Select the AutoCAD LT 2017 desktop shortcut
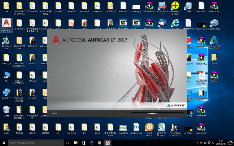The image size is (234, 146). coord(6,25)
